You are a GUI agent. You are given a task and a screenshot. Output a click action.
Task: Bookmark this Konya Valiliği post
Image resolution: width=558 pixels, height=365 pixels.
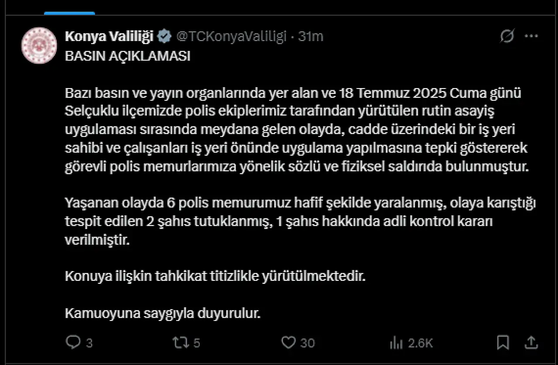tap(503, 342)
